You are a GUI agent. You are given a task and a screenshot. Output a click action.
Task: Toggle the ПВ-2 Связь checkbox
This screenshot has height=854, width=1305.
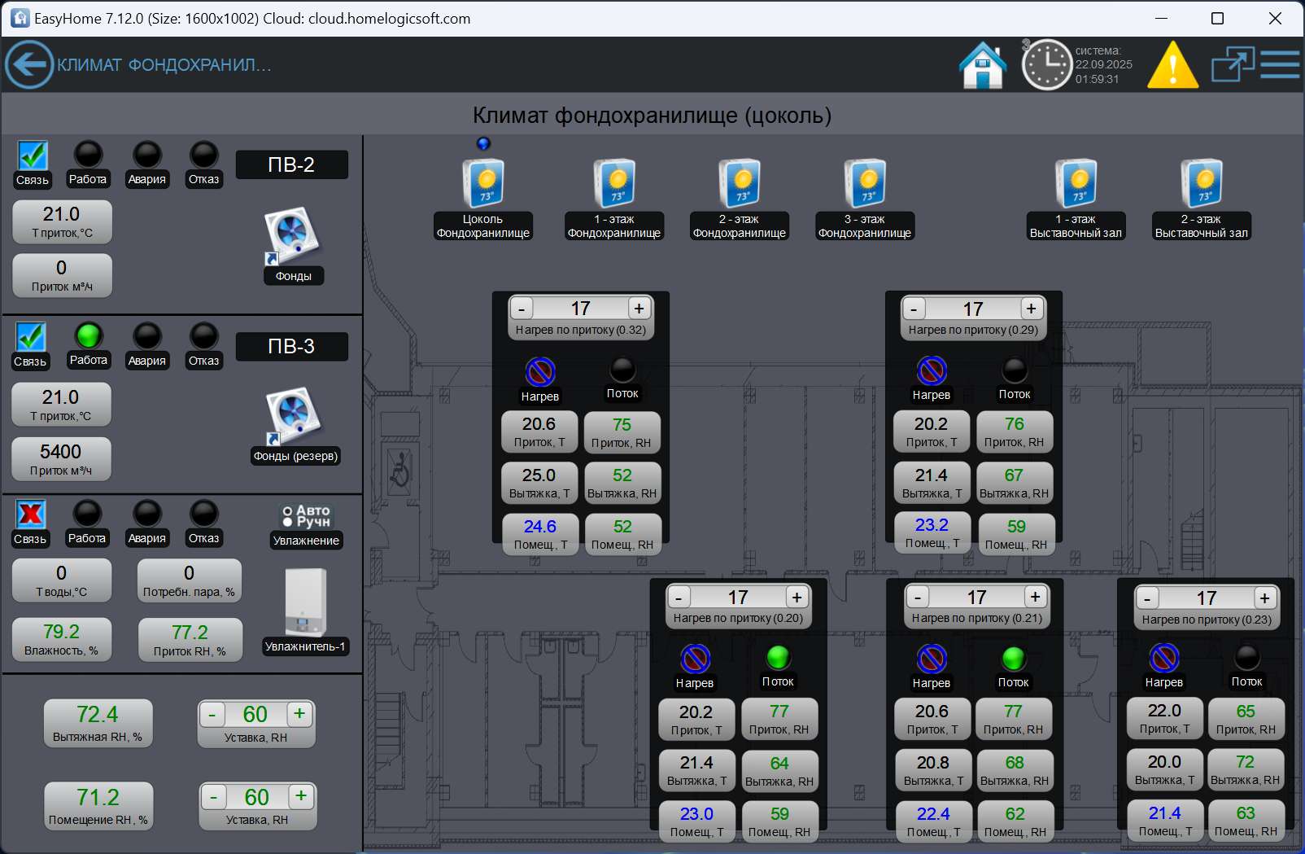33,155
